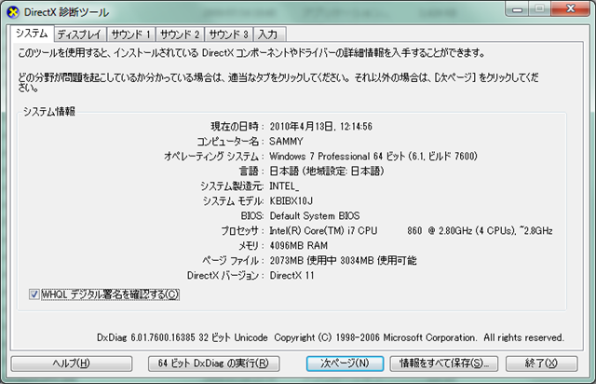Click the 終了(X) button

pyautogui.click(x=542, y=363)
